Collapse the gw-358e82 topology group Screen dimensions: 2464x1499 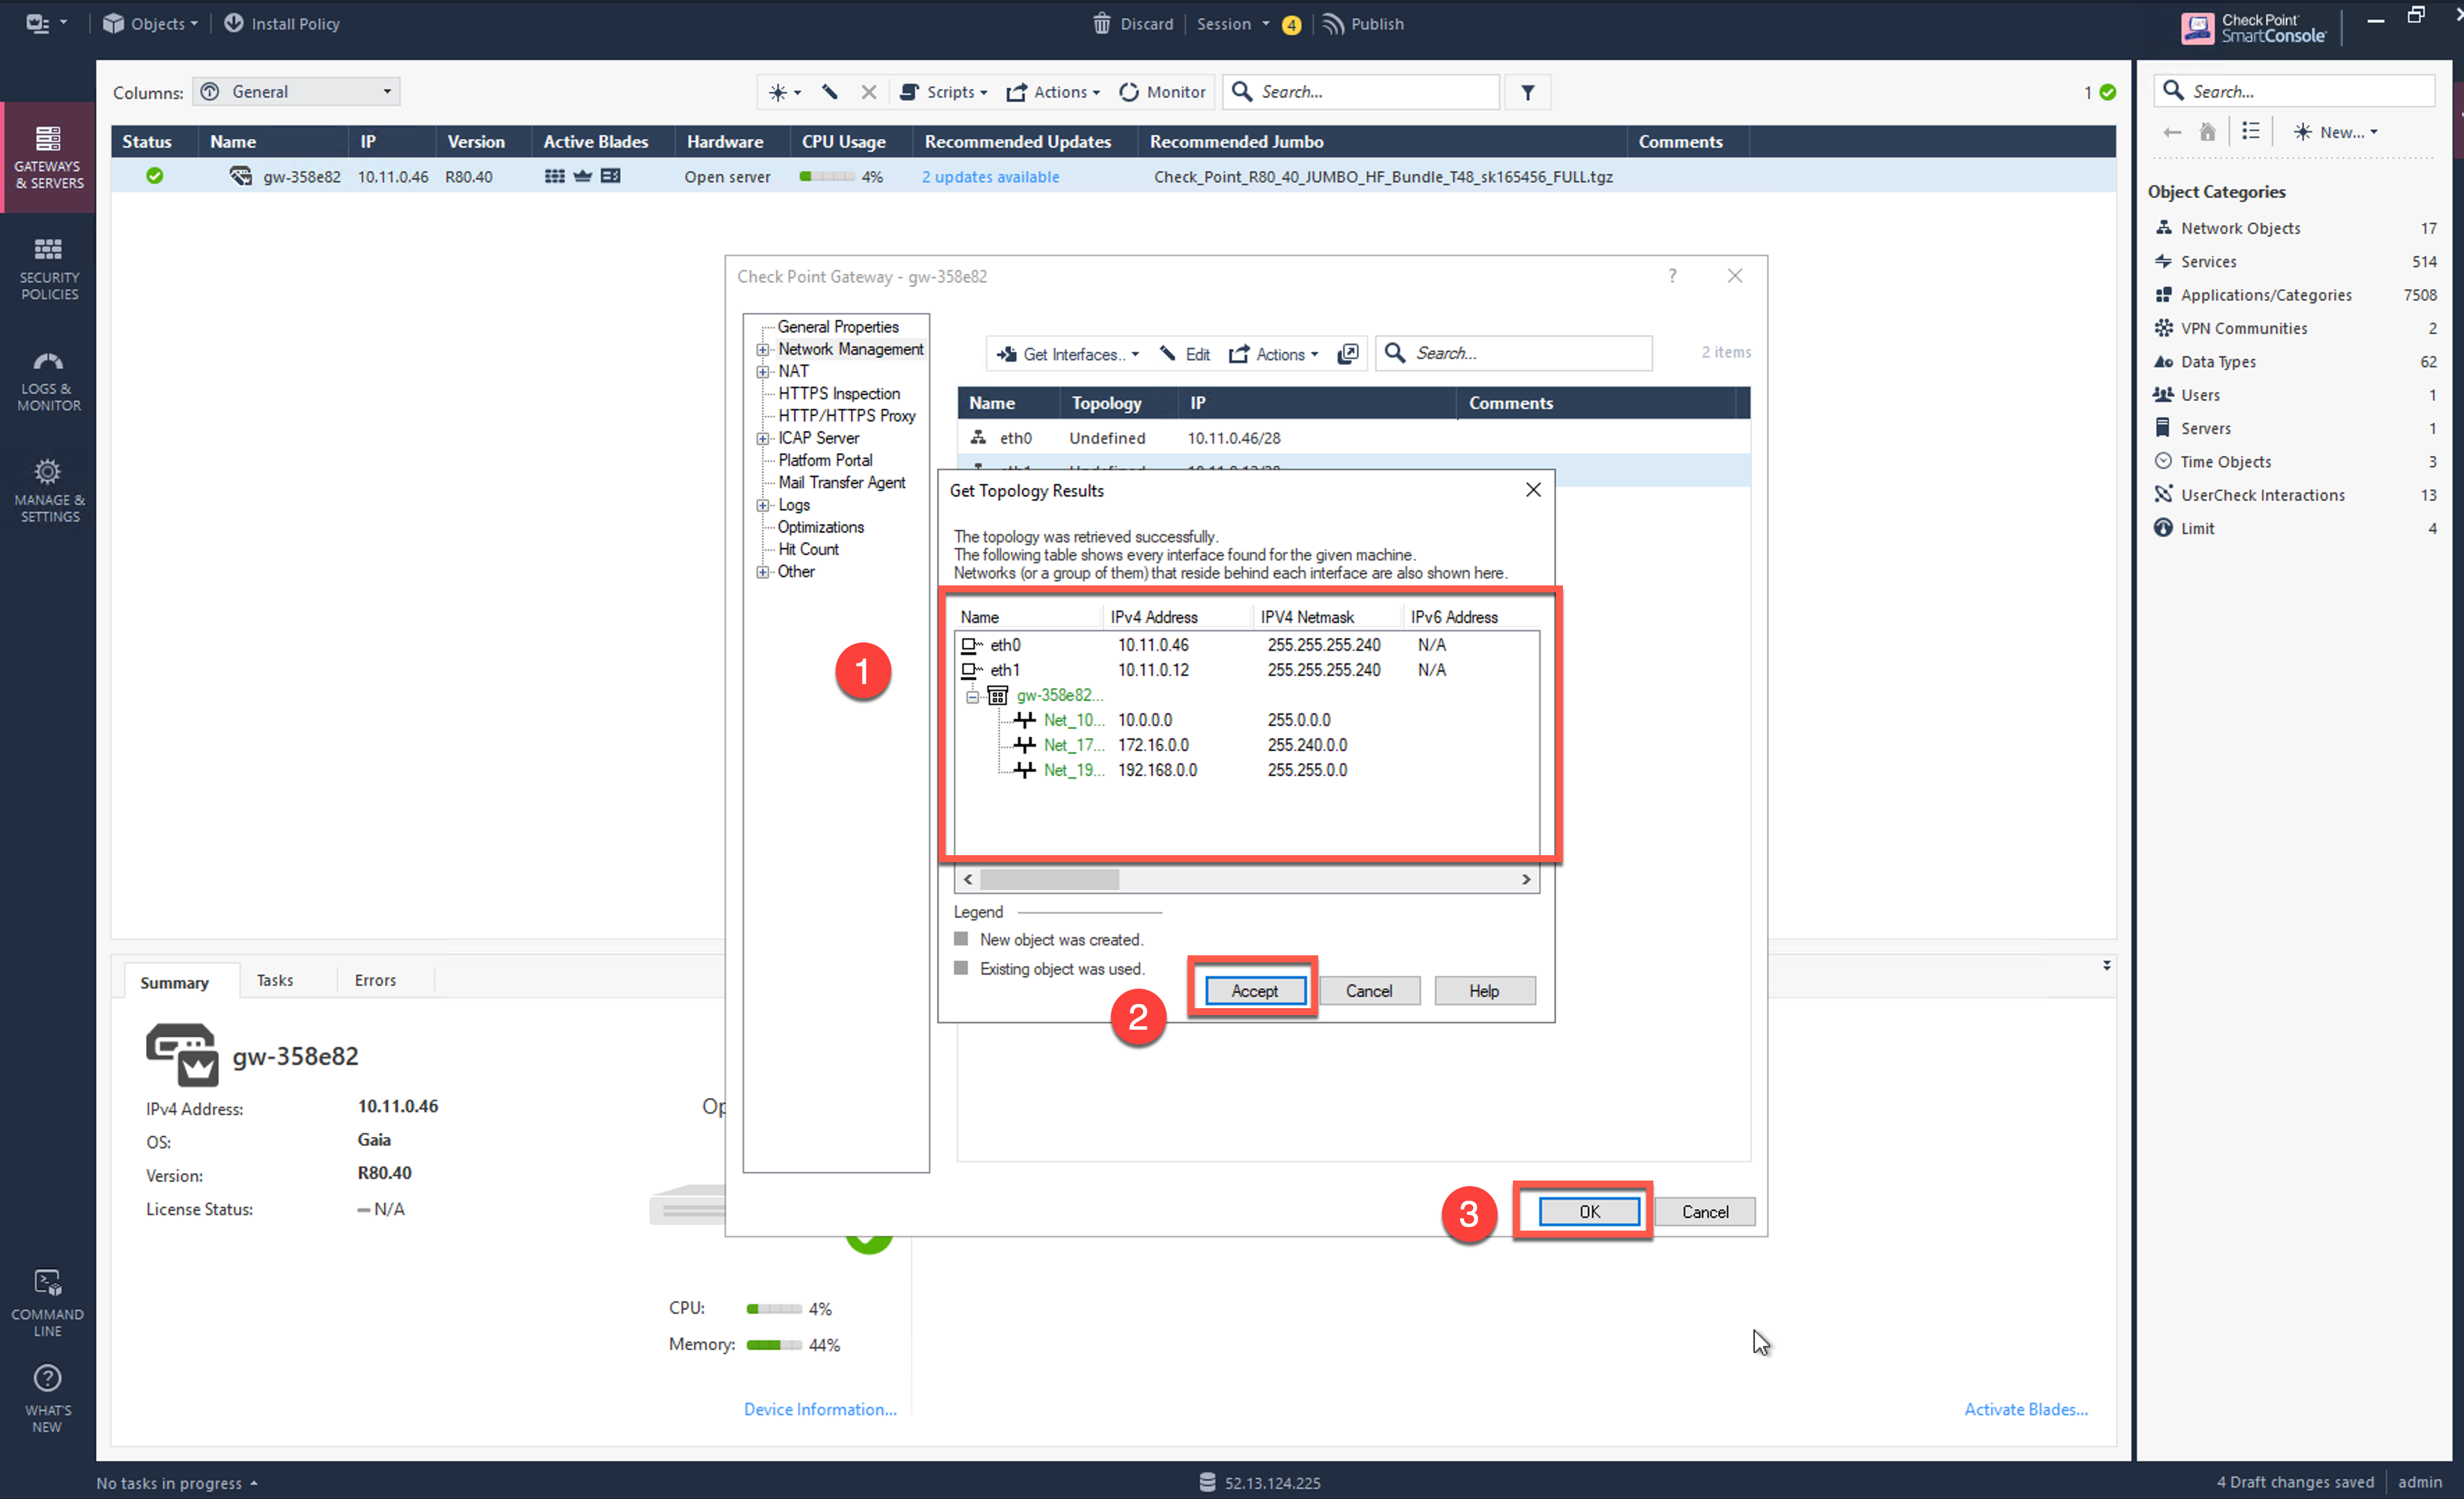[972, 696]
